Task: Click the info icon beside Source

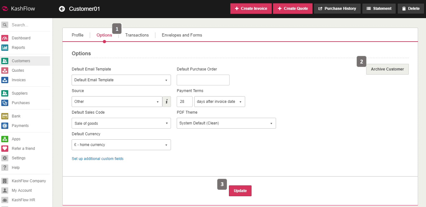Action: click(x=167, y=102)
